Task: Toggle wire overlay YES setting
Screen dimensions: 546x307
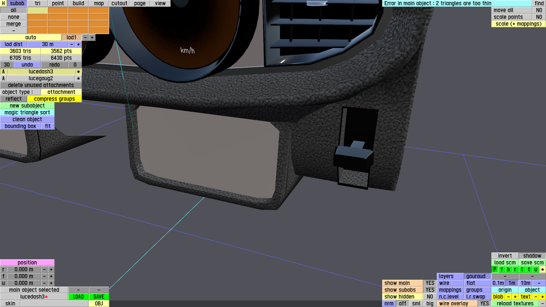Action: click(484, 304)
